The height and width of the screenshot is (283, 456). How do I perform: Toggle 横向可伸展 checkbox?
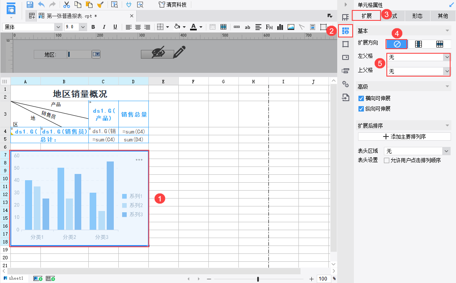[x=361, y=98]
